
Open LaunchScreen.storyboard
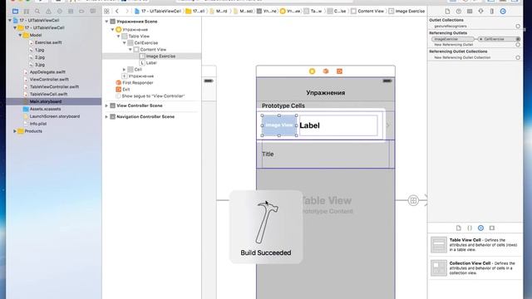55,116
